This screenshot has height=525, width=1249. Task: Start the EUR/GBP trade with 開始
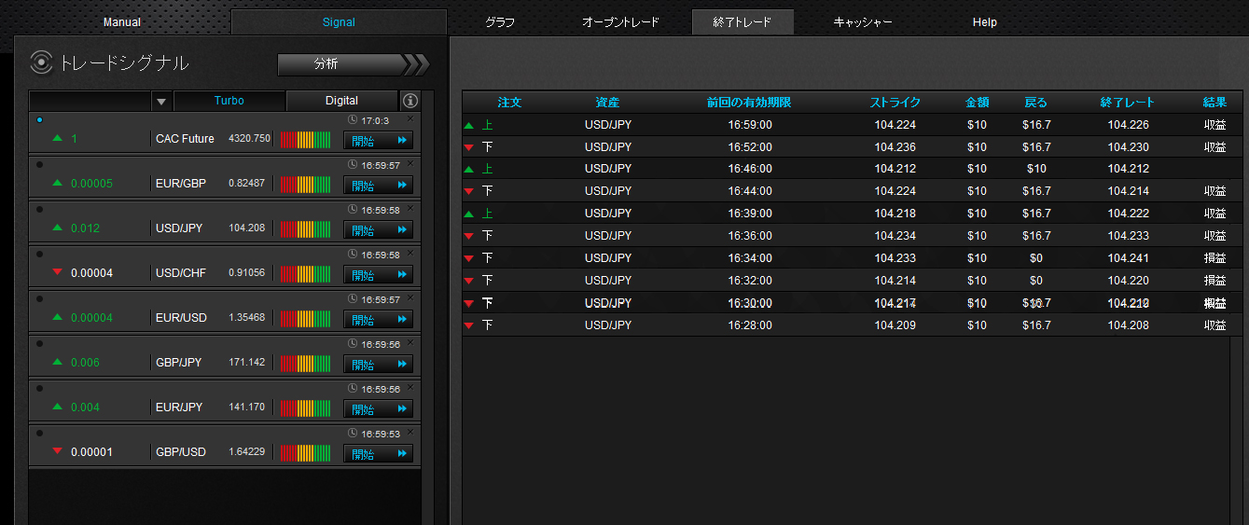378,185
